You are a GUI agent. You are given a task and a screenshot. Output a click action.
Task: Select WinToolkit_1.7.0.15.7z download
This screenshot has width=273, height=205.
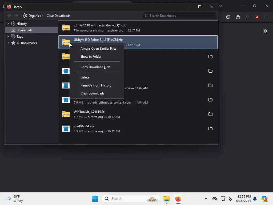[x=138, y=114]
